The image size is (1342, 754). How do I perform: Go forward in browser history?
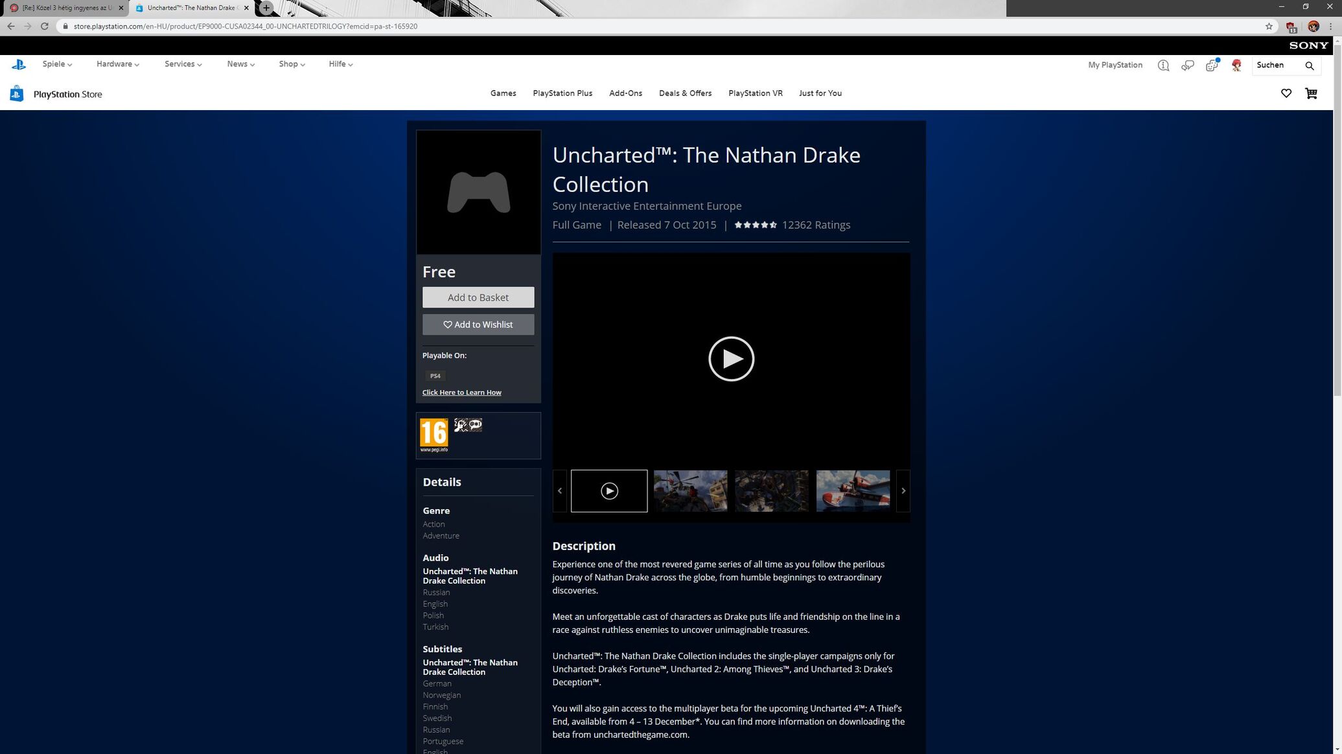(x=27, y=26)
